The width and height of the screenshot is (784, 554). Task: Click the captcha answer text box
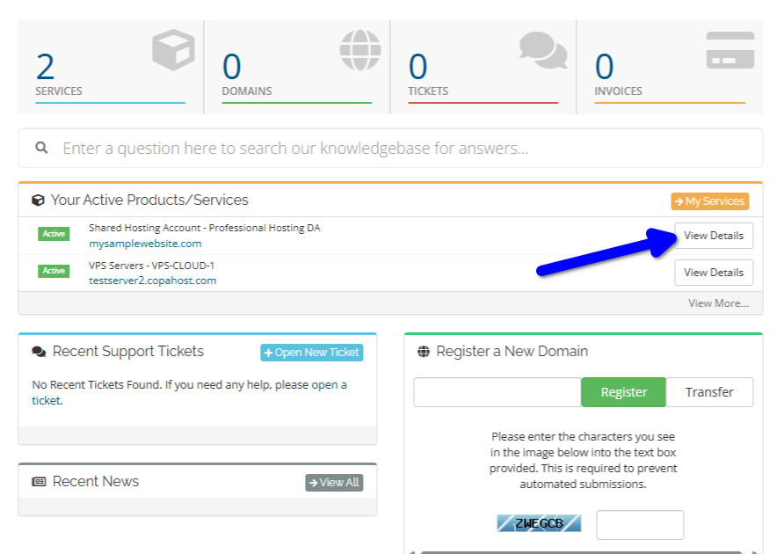click(640, 524)
